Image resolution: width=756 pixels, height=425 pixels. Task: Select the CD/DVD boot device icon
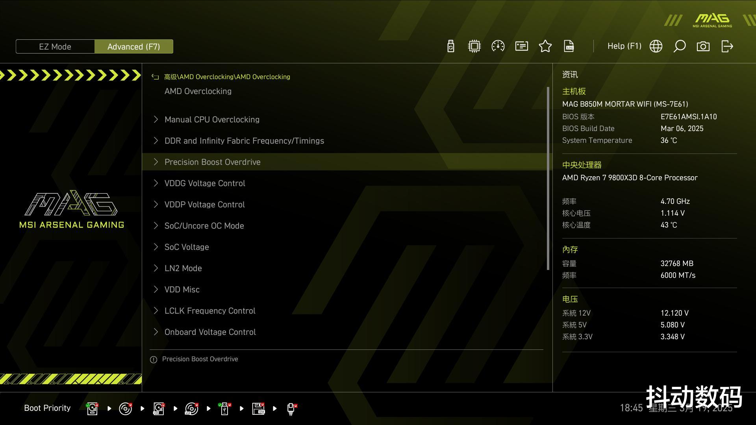pyautogui.click(x=125, y=408)
